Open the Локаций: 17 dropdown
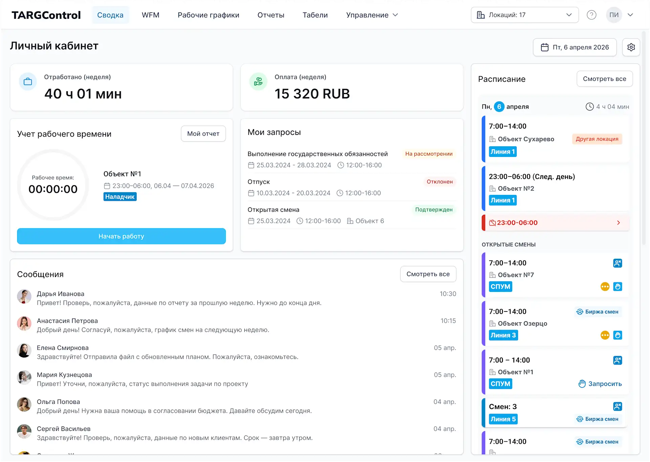 pos(524,15)
